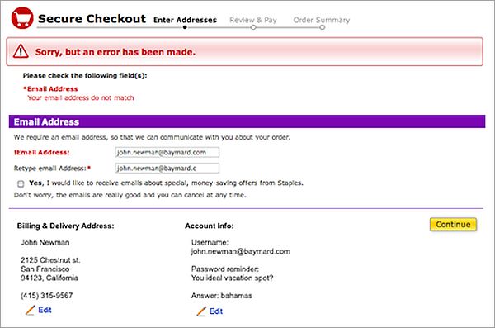Select the Review & Pay checkout step
Viewport: 495px width, 328px height.
(253, 20)
